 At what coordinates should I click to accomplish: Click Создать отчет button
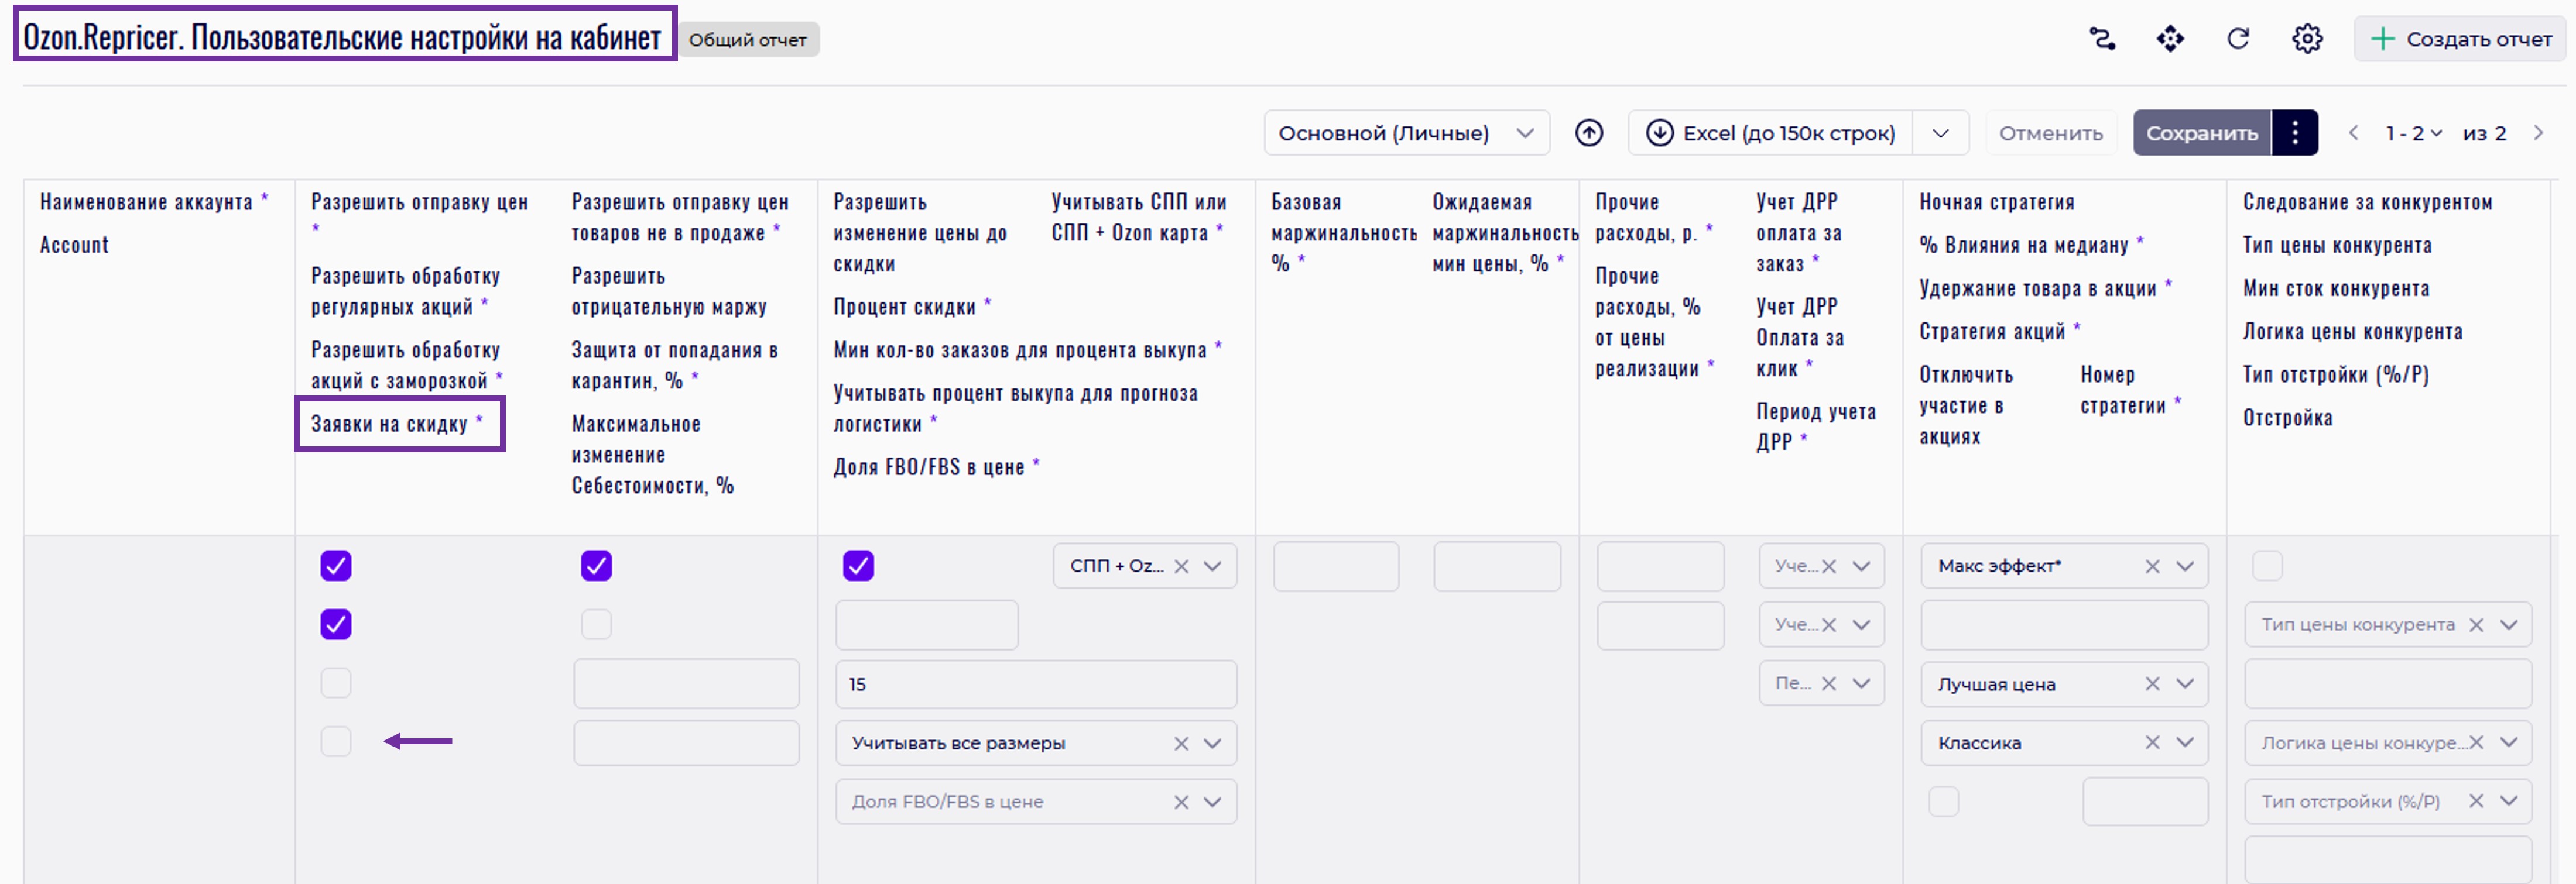click(2461, 39)
